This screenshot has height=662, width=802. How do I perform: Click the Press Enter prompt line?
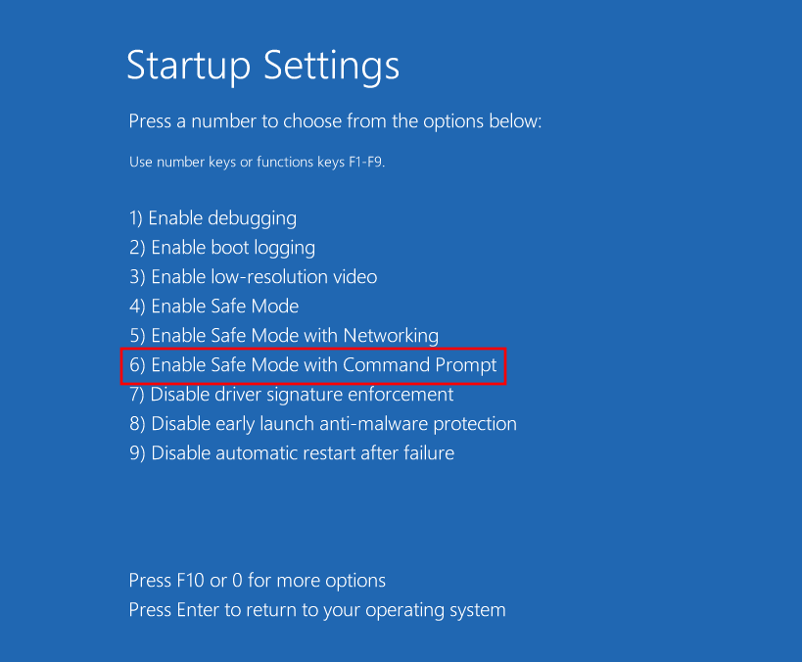[316, 609]
